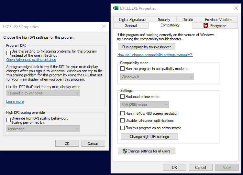Check Run this program in compatibility mode
The height and width of the screenshot is (175, 243).
click(122, 69)
